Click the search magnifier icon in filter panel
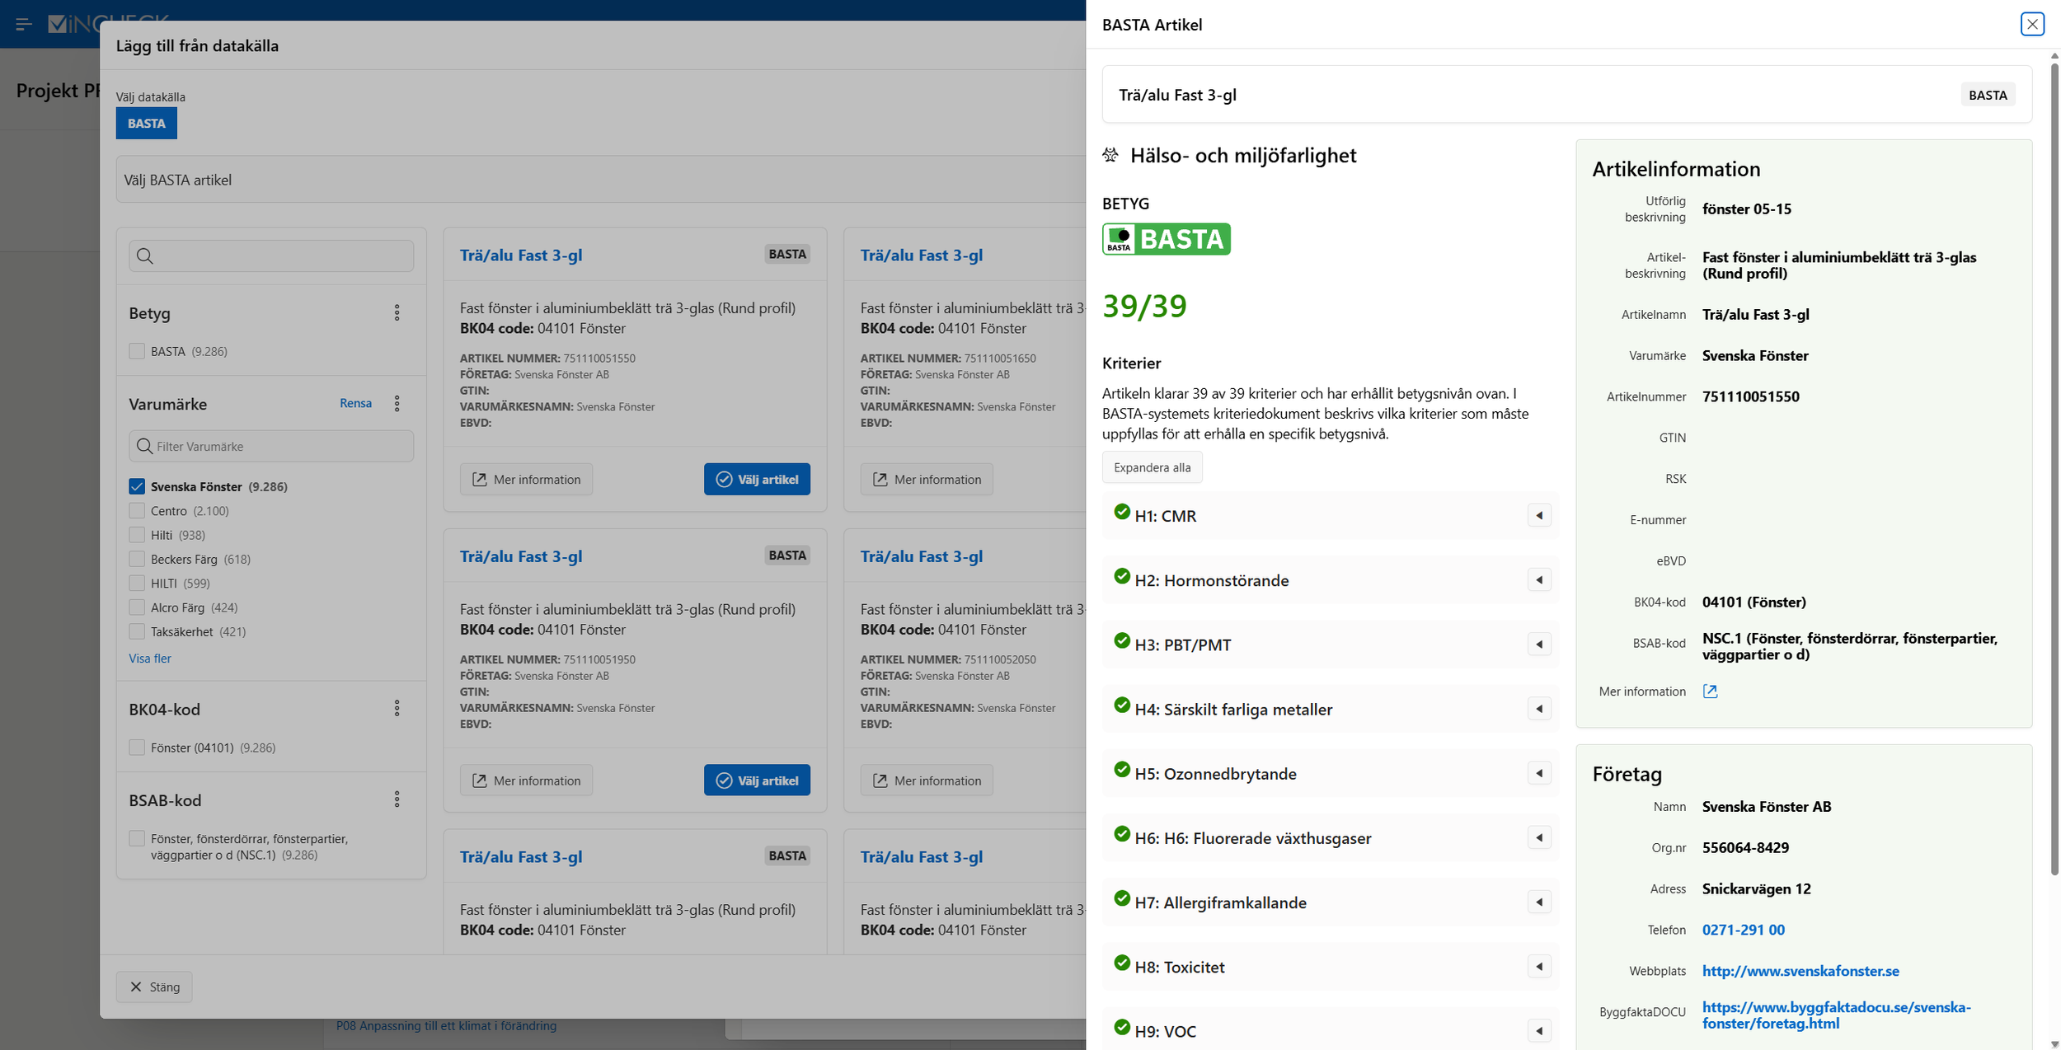Screen dimensions: 2061x1050 [145, 256]
